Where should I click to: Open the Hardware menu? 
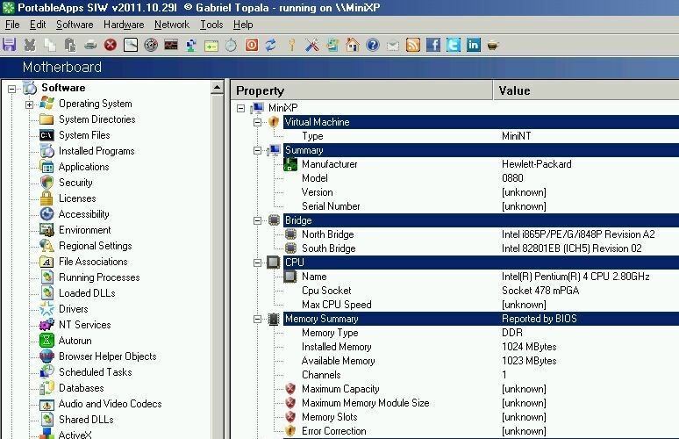(124, 25)
